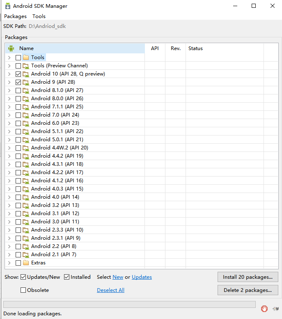Click the New selection link
The height and width of the screenshot is (319, 282).
(x=118, y=277)
